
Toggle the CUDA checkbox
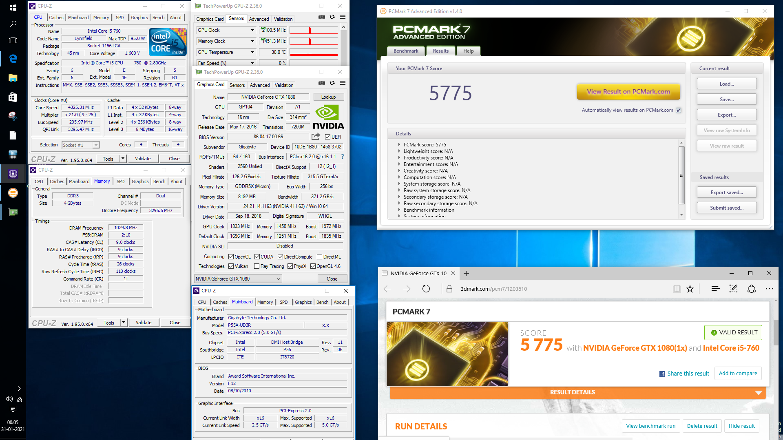[x=257, y=257]
